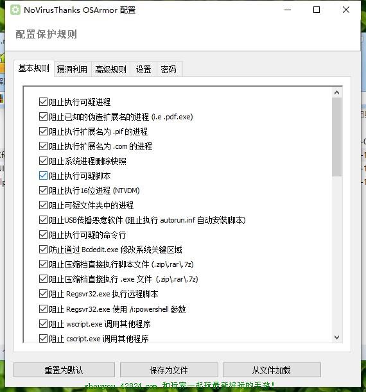Switch to the 漏洞利用 tab
Viewport: 366px width, 392px height.
click(72, 69)
